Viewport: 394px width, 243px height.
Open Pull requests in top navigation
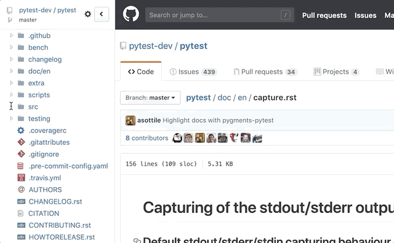(324, 15)
